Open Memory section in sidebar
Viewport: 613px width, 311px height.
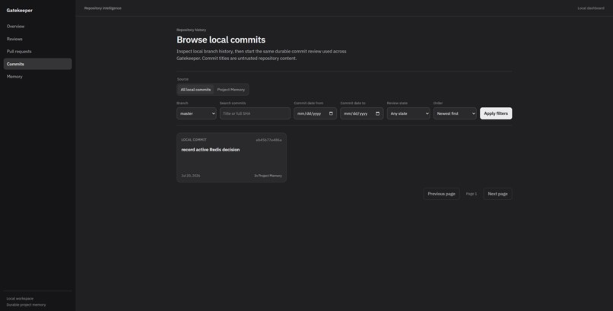click(x=37, y=77)
